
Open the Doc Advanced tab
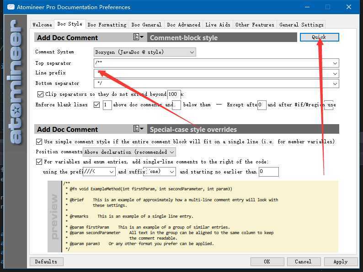point(184,25)
